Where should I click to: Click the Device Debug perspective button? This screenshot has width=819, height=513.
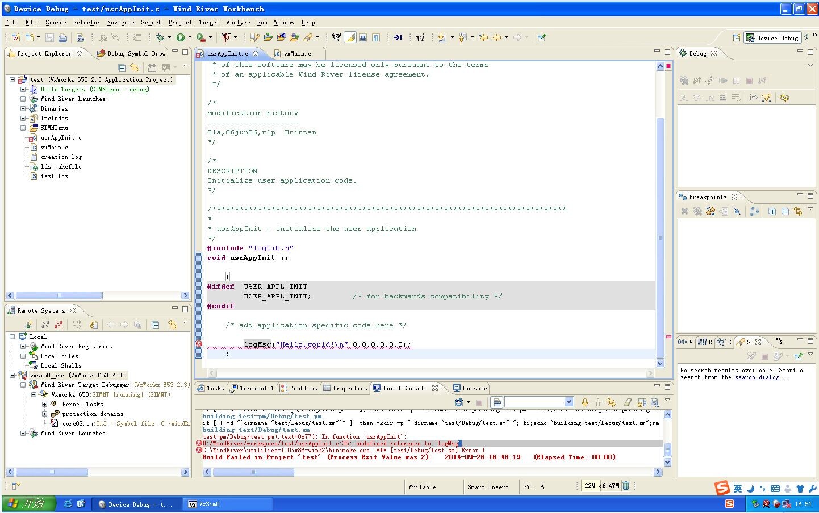pyautogui.click(x=772, y=37)
